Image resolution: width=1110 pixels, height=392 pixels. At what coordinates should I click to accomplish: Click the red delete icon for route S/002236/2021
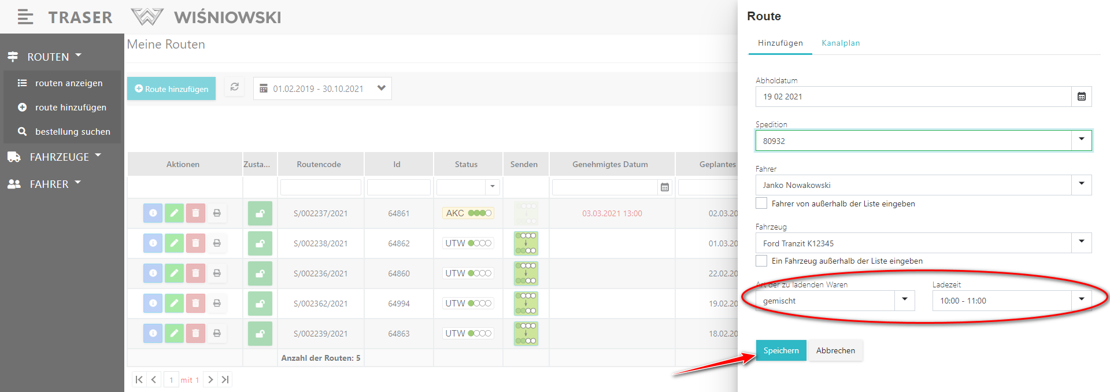[195, 273]
